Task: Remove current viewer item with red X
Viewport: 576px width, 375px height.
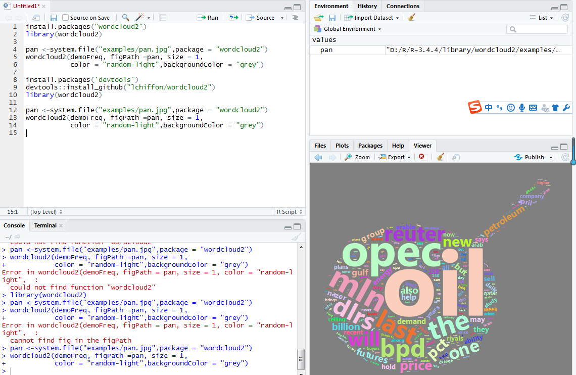Action: point(422,157)
